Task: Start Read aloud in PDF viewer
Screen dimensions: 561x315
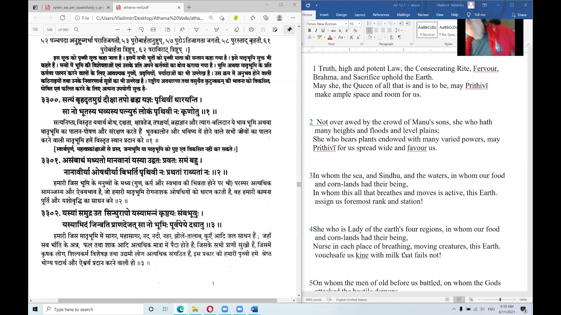Action: point(182,29)
